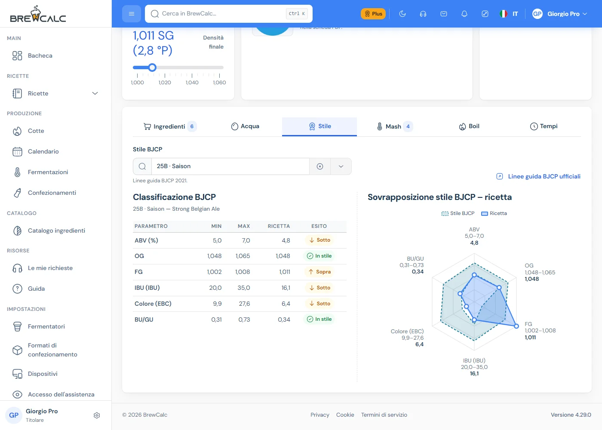Toggle Ricetta legend in radar chart
Screen dimensions: 602x430
pyautogui.click(x=494, y=213)
